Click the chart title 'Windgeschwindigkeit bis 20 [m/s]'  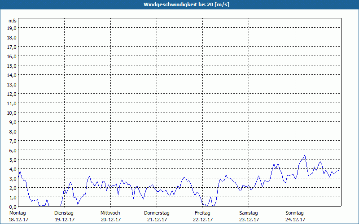[x=186, y=4]
